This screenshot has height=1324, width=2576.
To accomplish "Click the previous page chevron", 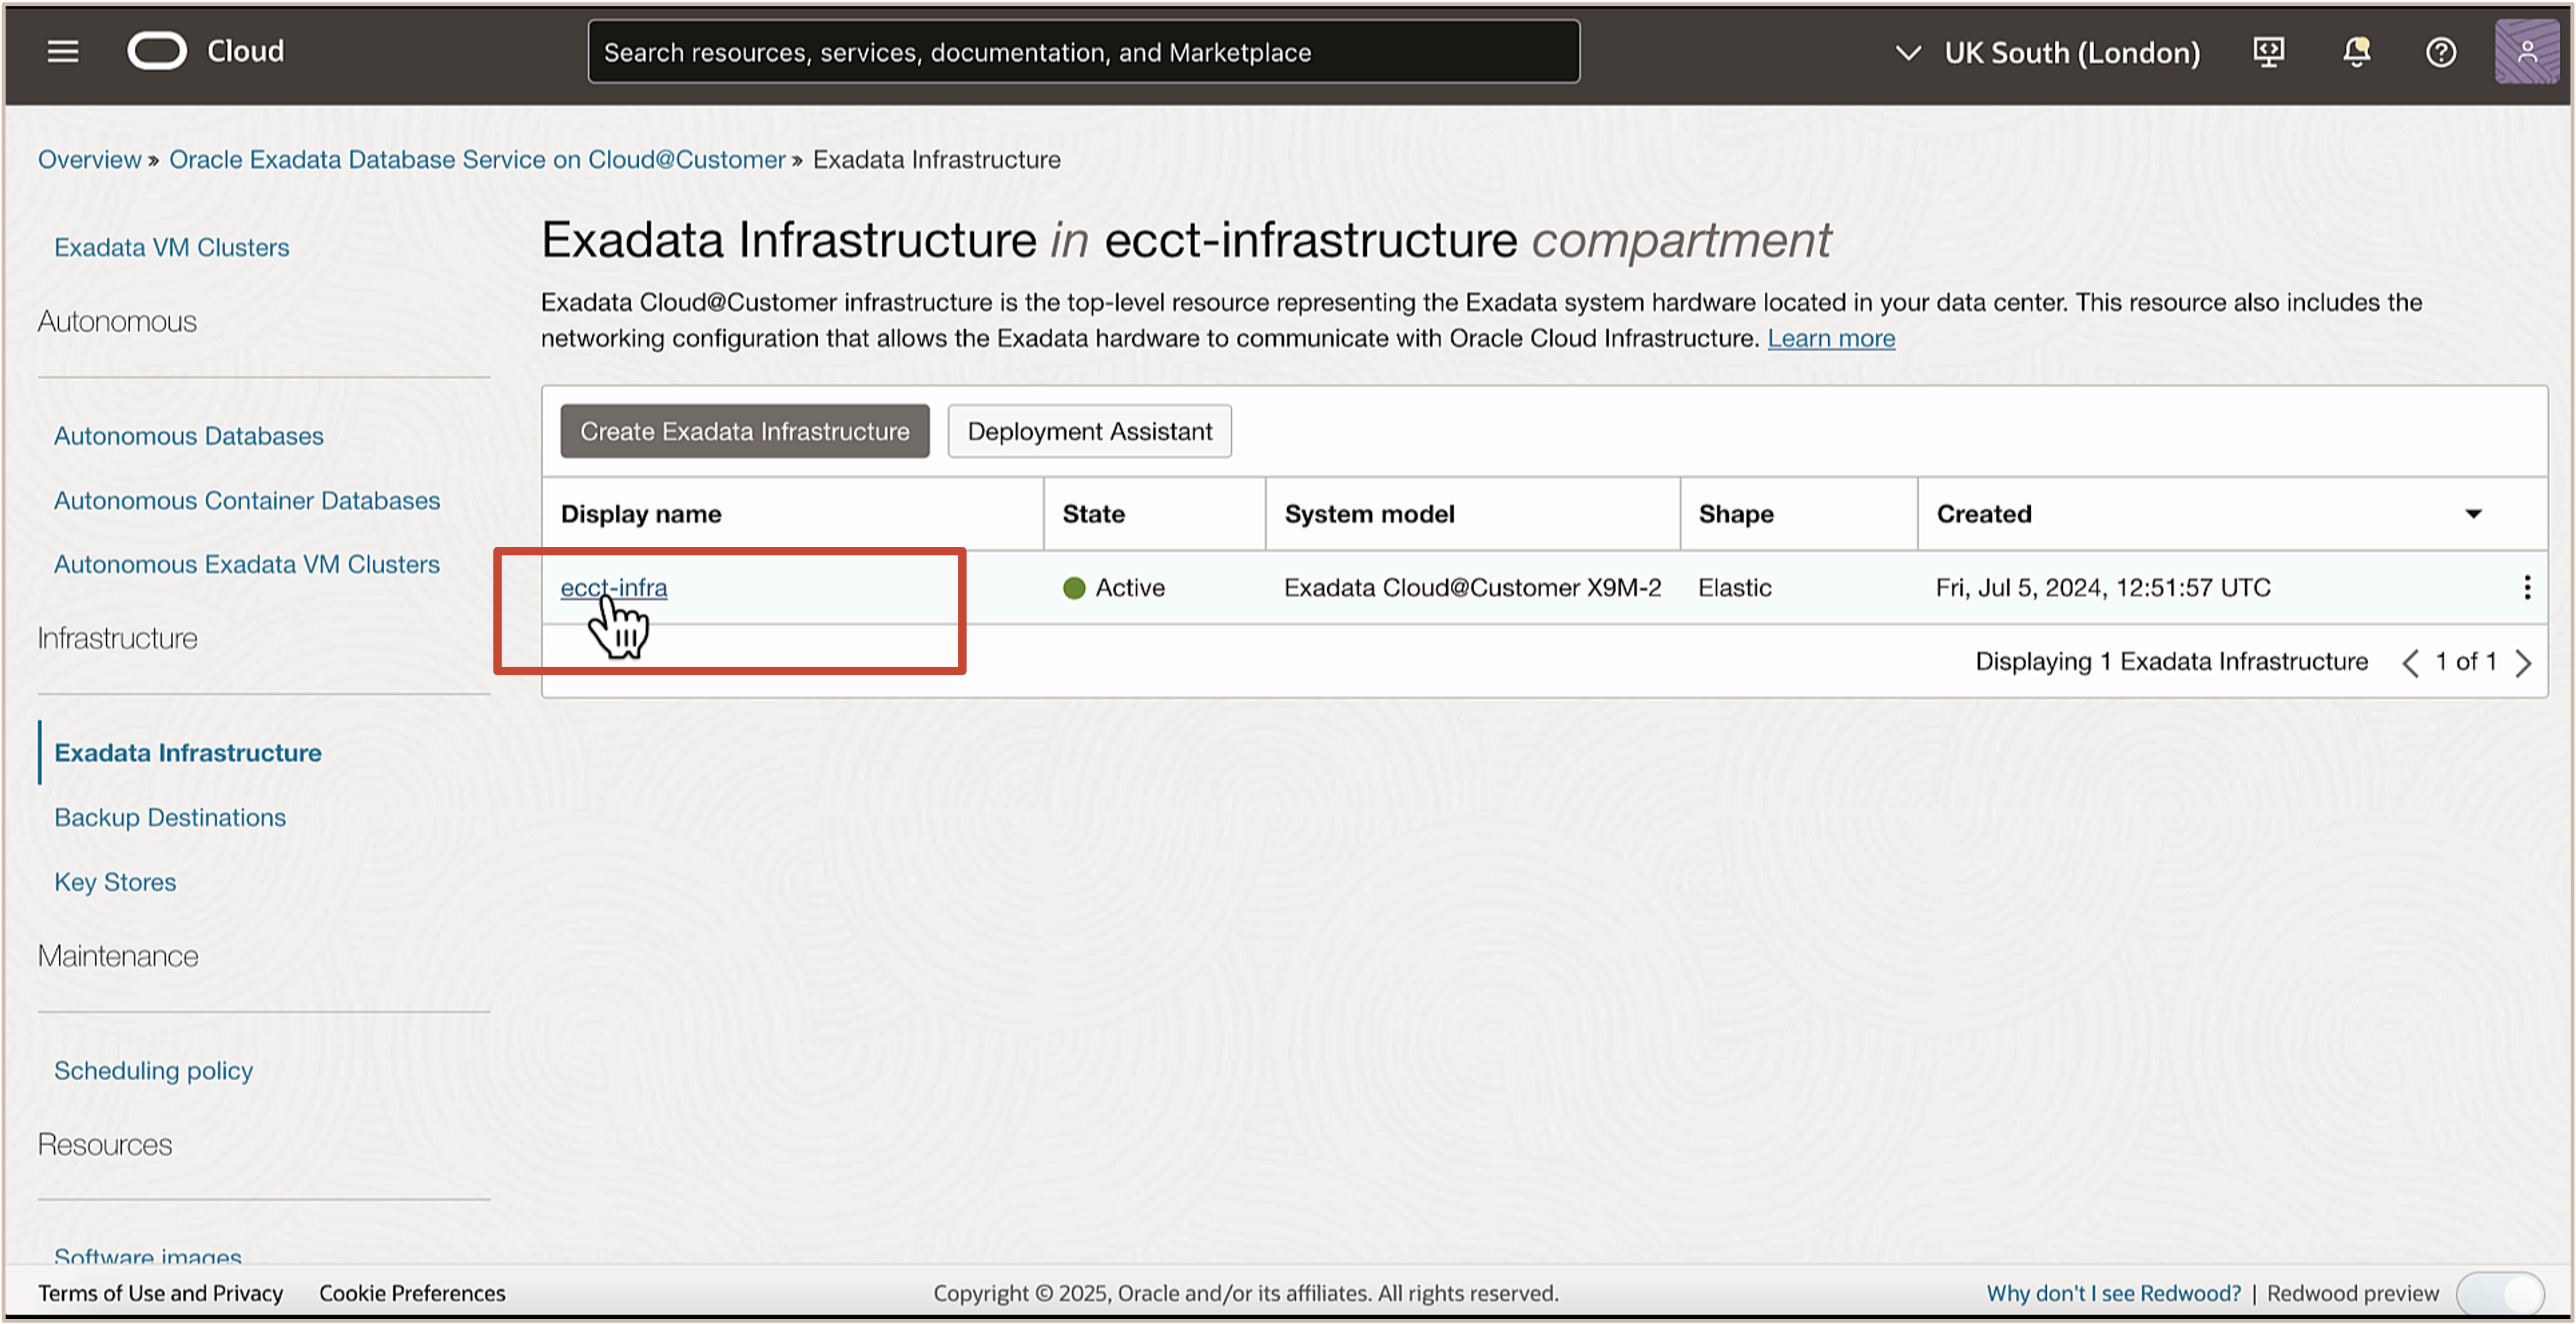I will coord(2410,662).
